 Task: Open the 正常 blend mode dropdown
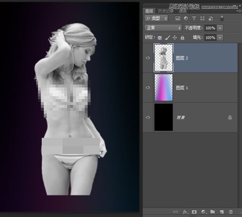coord(163,28)
